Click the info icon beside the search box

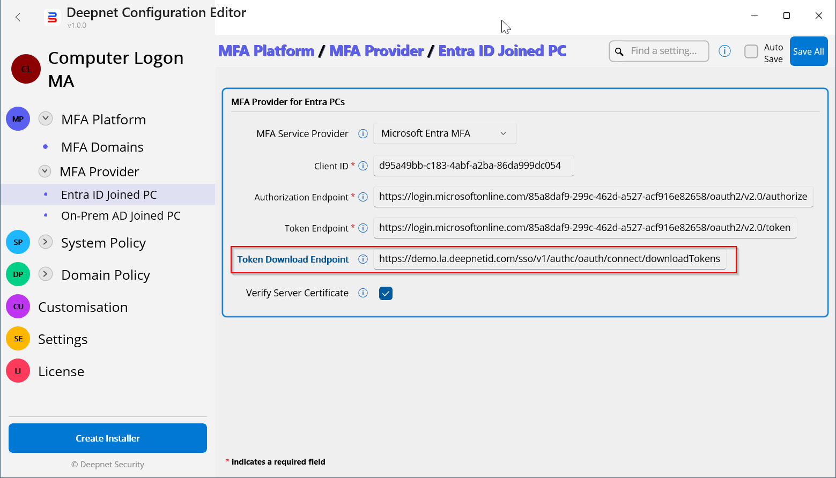(x=724, y=51)
